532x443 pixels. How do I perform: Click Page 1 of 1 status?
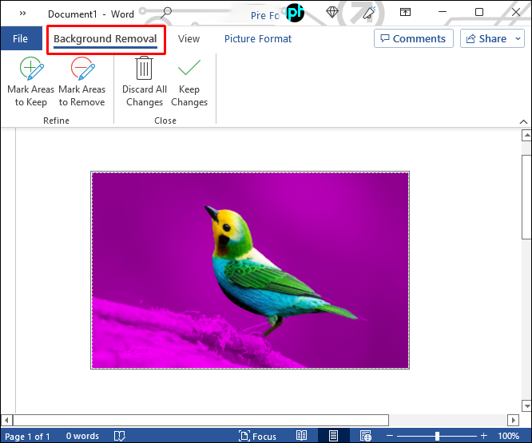(27, 437)
